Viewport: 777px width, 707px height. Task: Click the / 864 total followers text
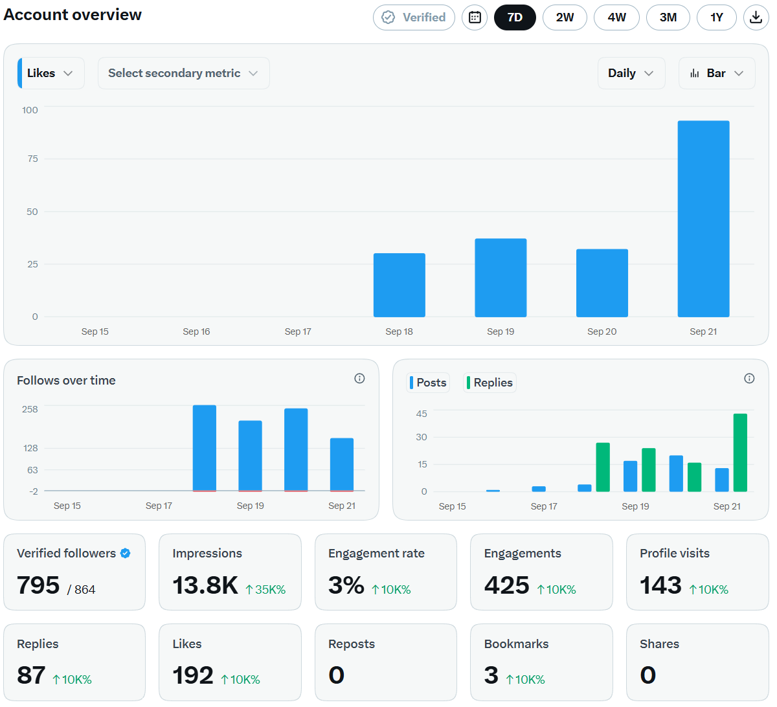[x=82, y=589]
